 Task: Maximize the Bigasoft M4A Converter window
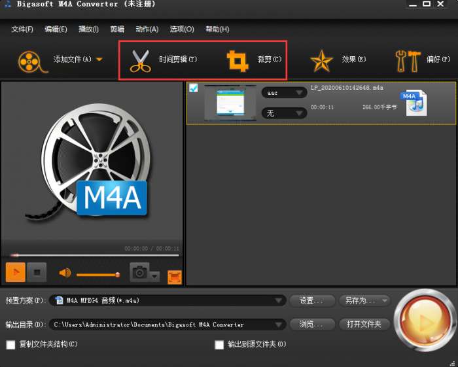coord(427,4)
